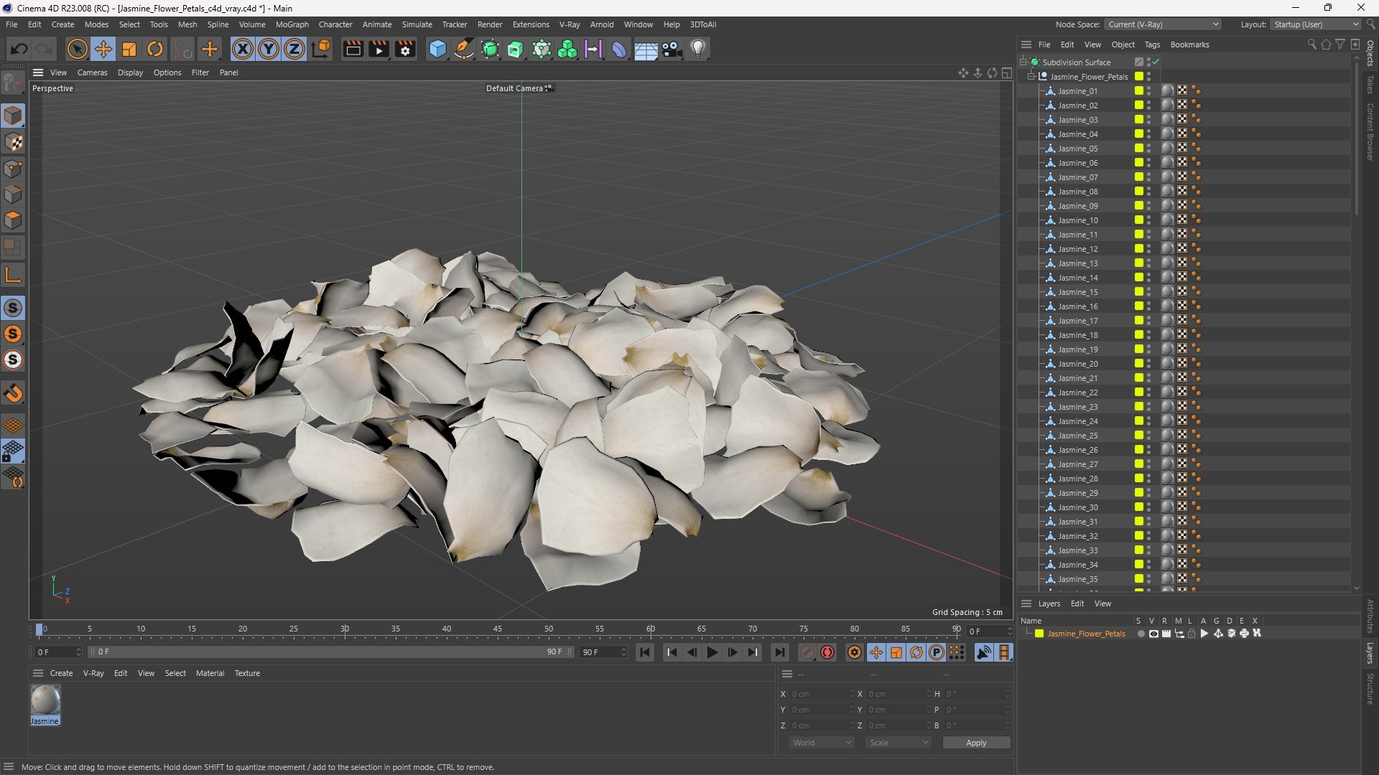Toggle Z axis lock
The image size is (1379, 775).
(294, 49)
